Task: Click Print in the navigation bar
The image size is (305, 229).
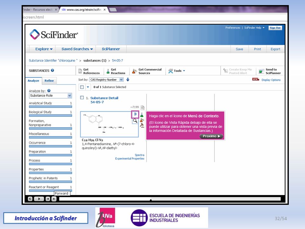Action: pyautogui.click(x=257, y=49)
